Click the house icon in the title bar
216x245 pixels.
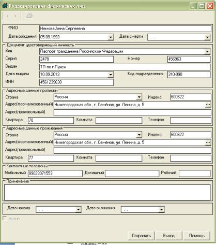point(5,6)
